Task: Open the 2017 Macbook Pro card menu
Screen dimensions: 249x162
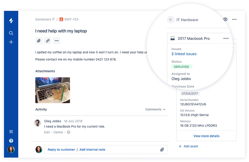Action: click(x=226, y=38)
